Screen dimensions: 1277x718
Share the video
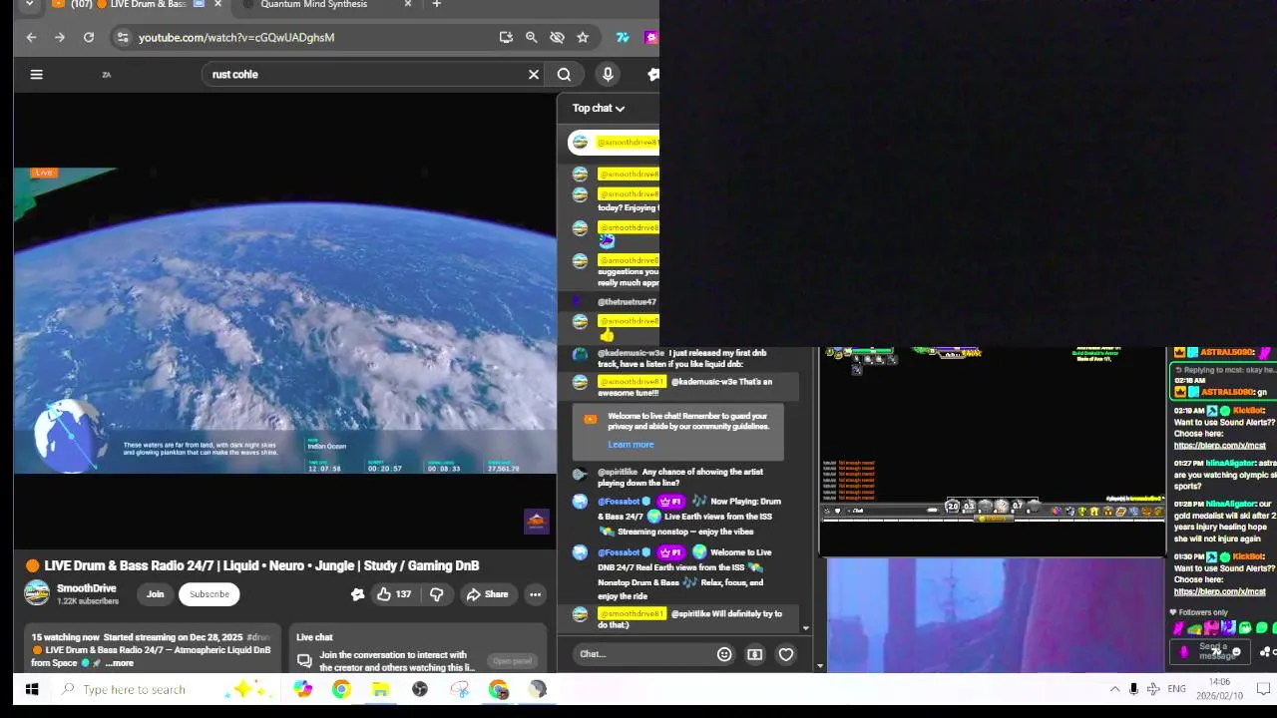pos(487,594)
